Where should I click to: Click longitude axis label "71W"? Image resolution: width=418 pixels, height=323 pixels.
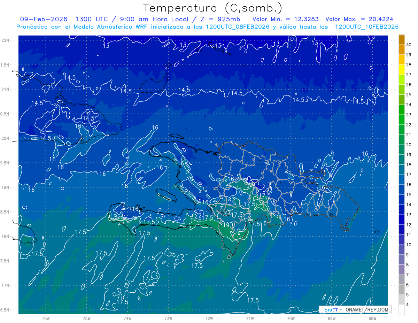click(250, 318)
